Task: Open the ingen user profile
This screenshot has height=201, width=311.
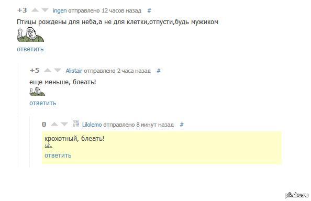Action: click(x=60, y=10)
